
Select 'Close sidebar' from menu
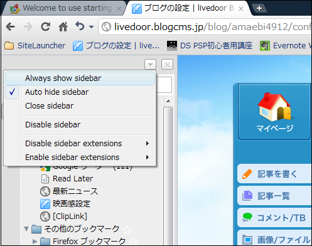point(80,106)
